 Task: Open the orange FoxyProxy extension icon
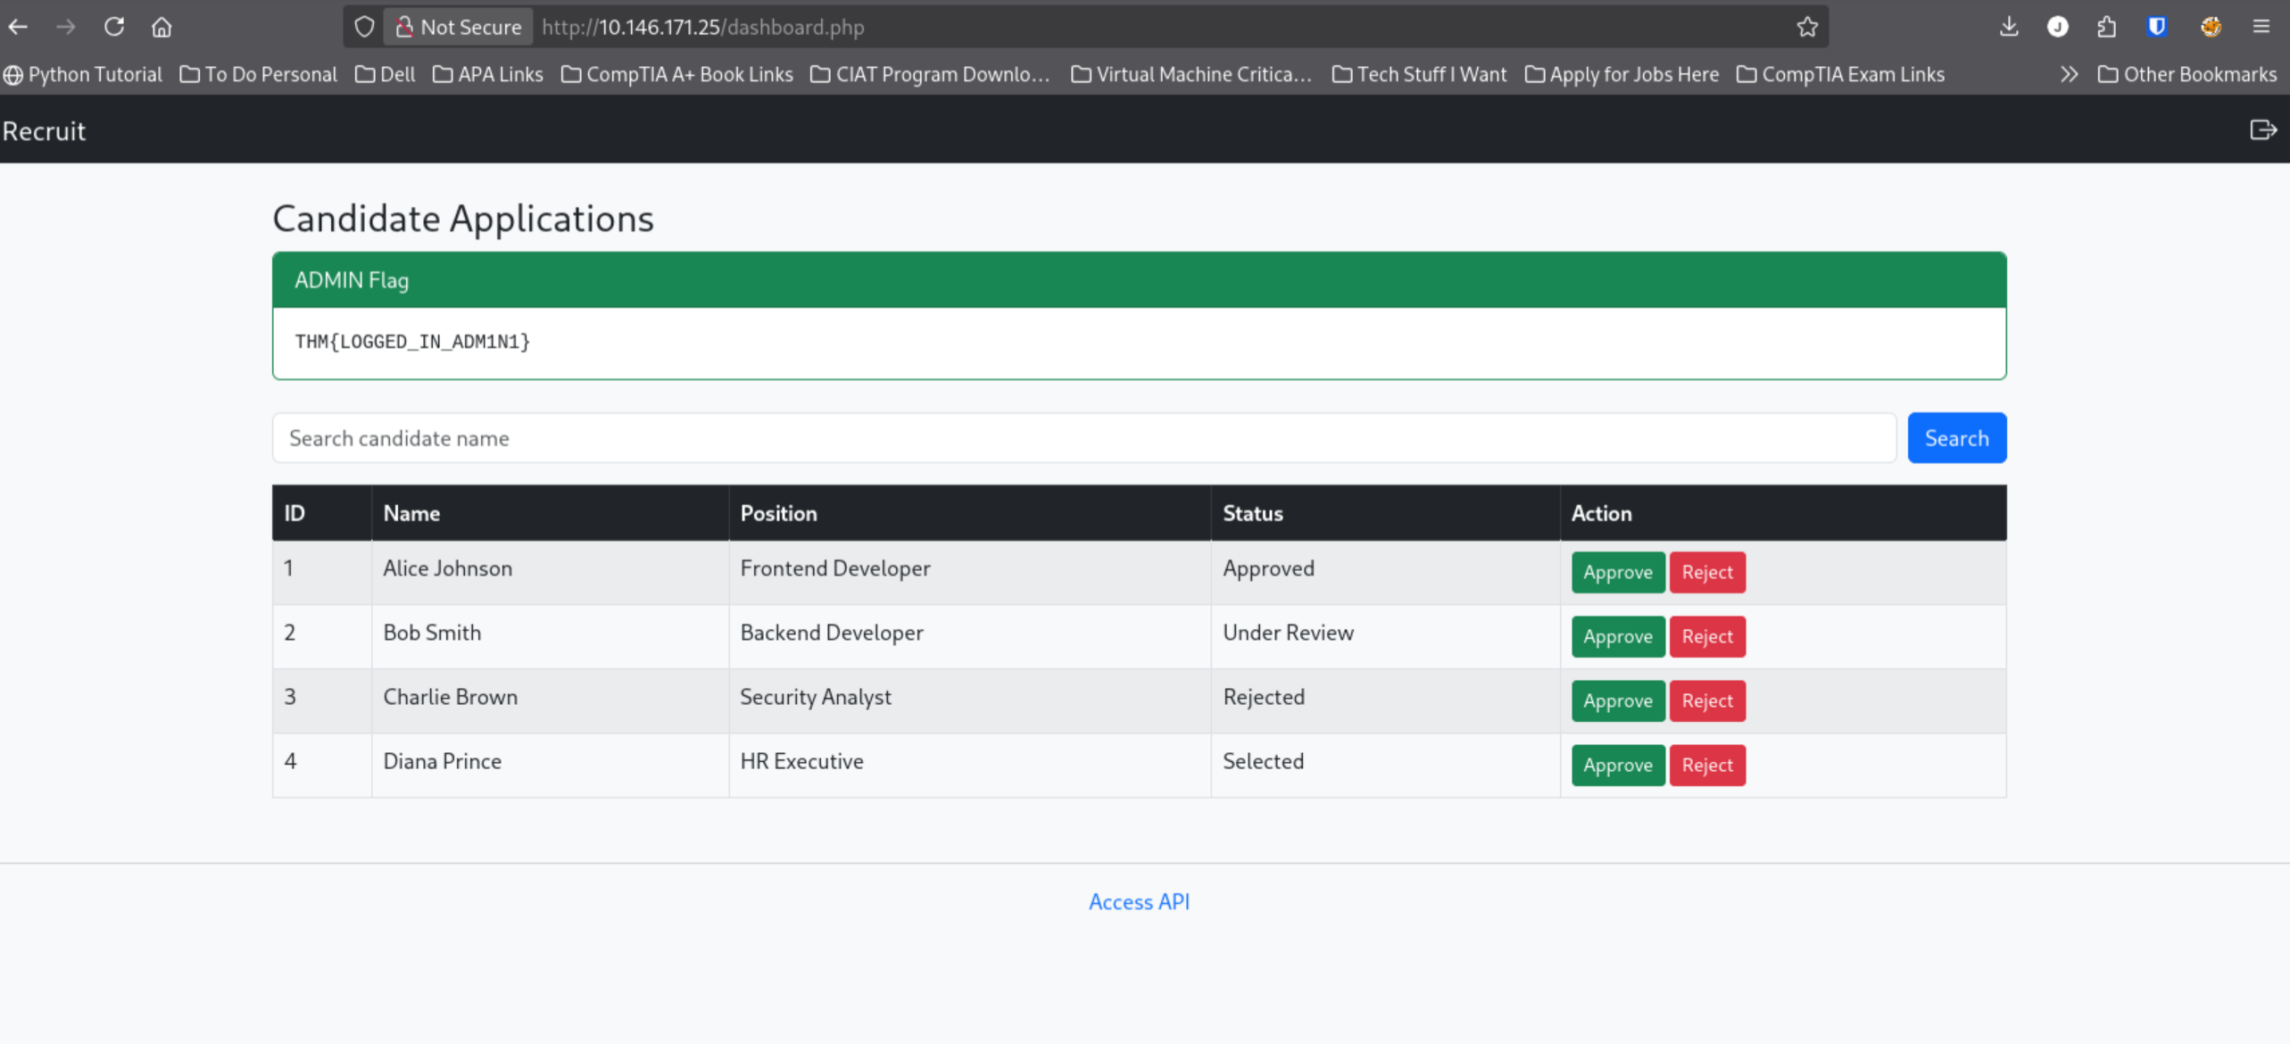[2211, 27]
